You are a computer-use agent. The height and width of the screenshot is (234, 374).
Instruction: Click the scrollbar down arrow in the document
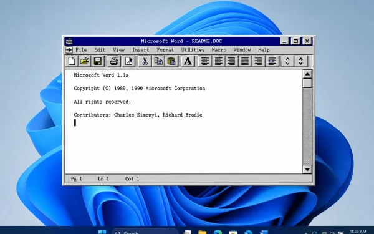tap(307, 170)
